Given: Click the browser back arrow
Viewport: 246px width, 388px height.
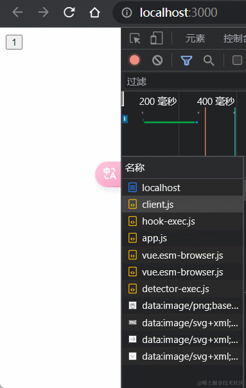Looking at the screenshot, I should click(x=17, y=12).
